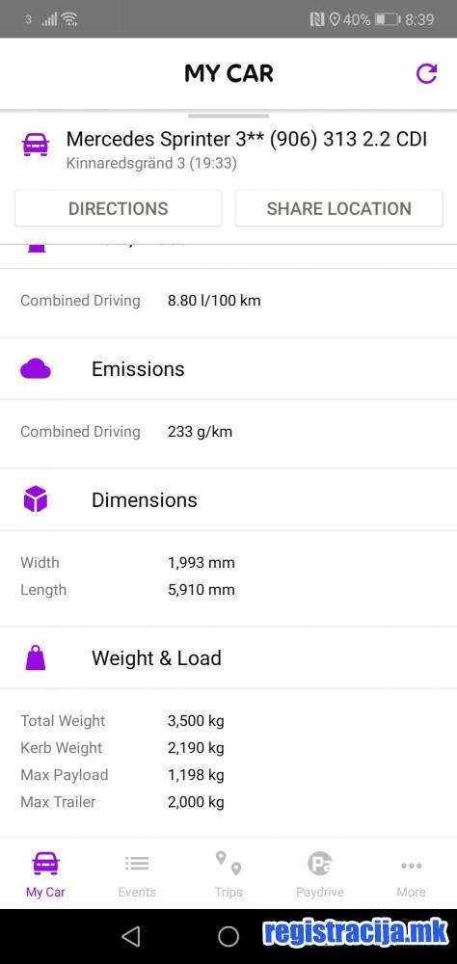This screenshot has height=964, width=457.
Task: Tap the Weight & Load weight icon
Action: pyautogui.click(x=36, y=657)
